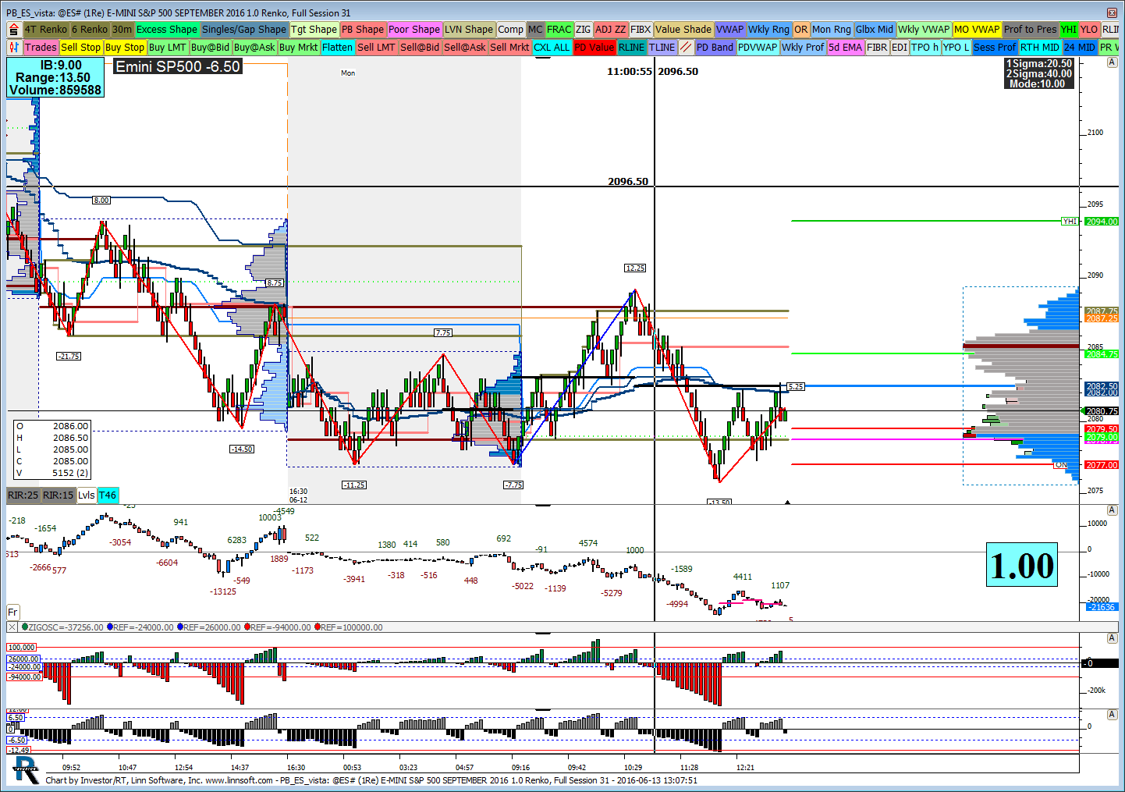Click the Comp toolbar button

[511, 30]
